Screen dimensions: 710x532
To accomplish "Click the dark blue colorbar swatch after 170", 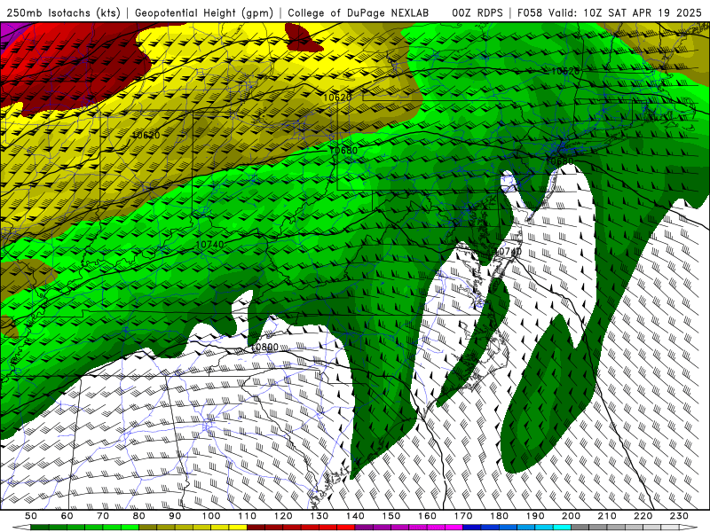I will [472, 528].
